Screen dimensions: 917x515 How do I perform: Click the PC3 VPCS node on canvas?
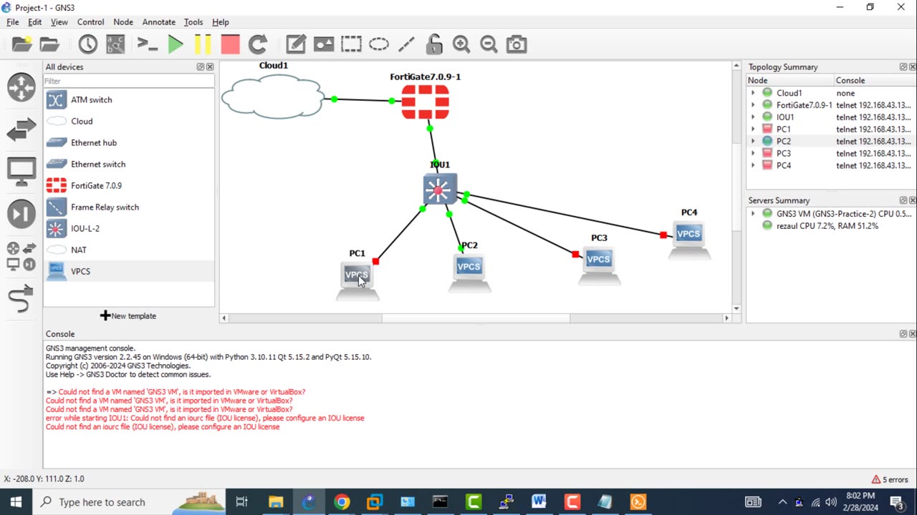599,265
